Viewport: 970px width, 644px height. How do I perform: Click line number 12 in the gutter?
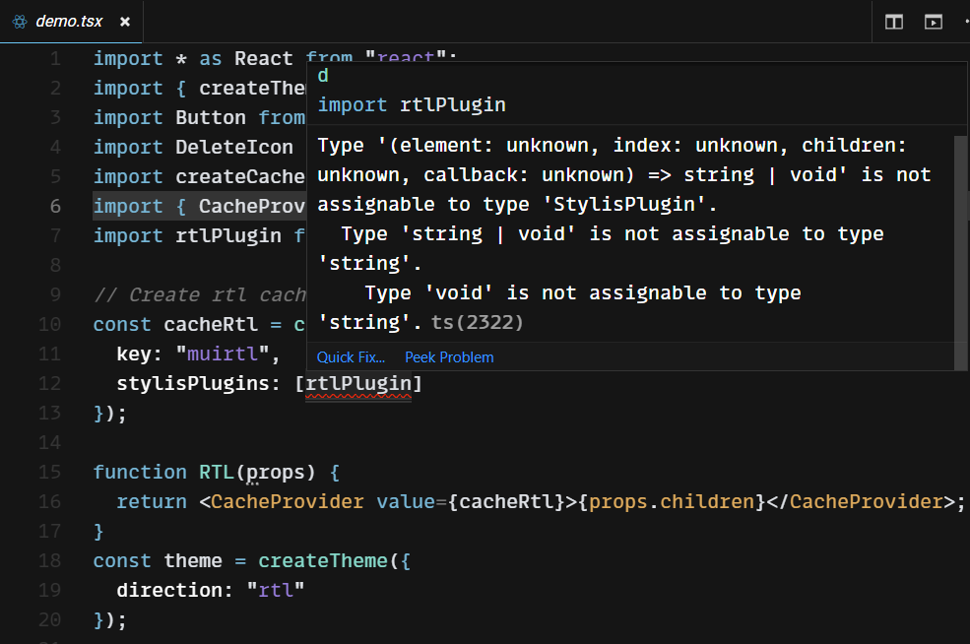49,384
